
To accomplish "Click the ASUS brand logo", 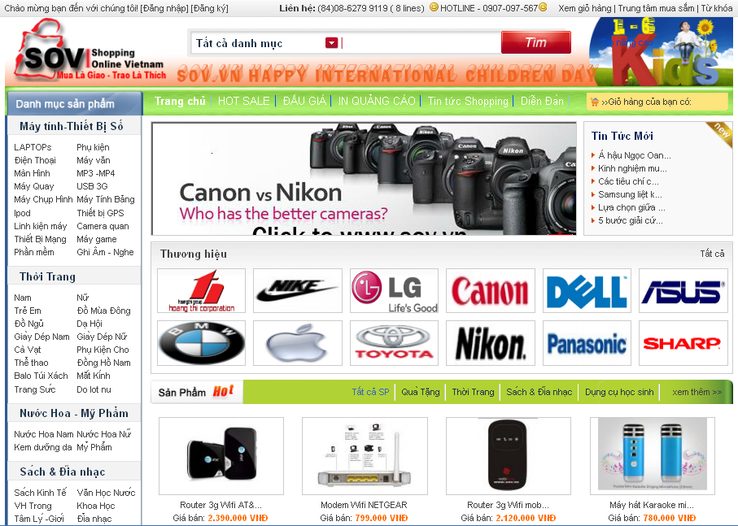I will [683, 290].
